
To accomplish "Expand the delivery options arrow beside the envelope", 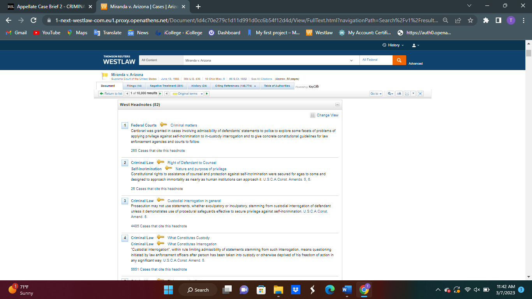I will [413, 93].
